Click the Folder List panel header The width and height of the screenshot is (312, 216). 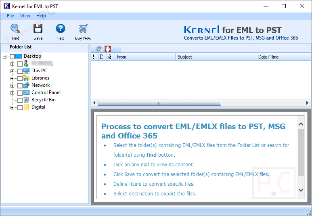click(x=44, y=47)
